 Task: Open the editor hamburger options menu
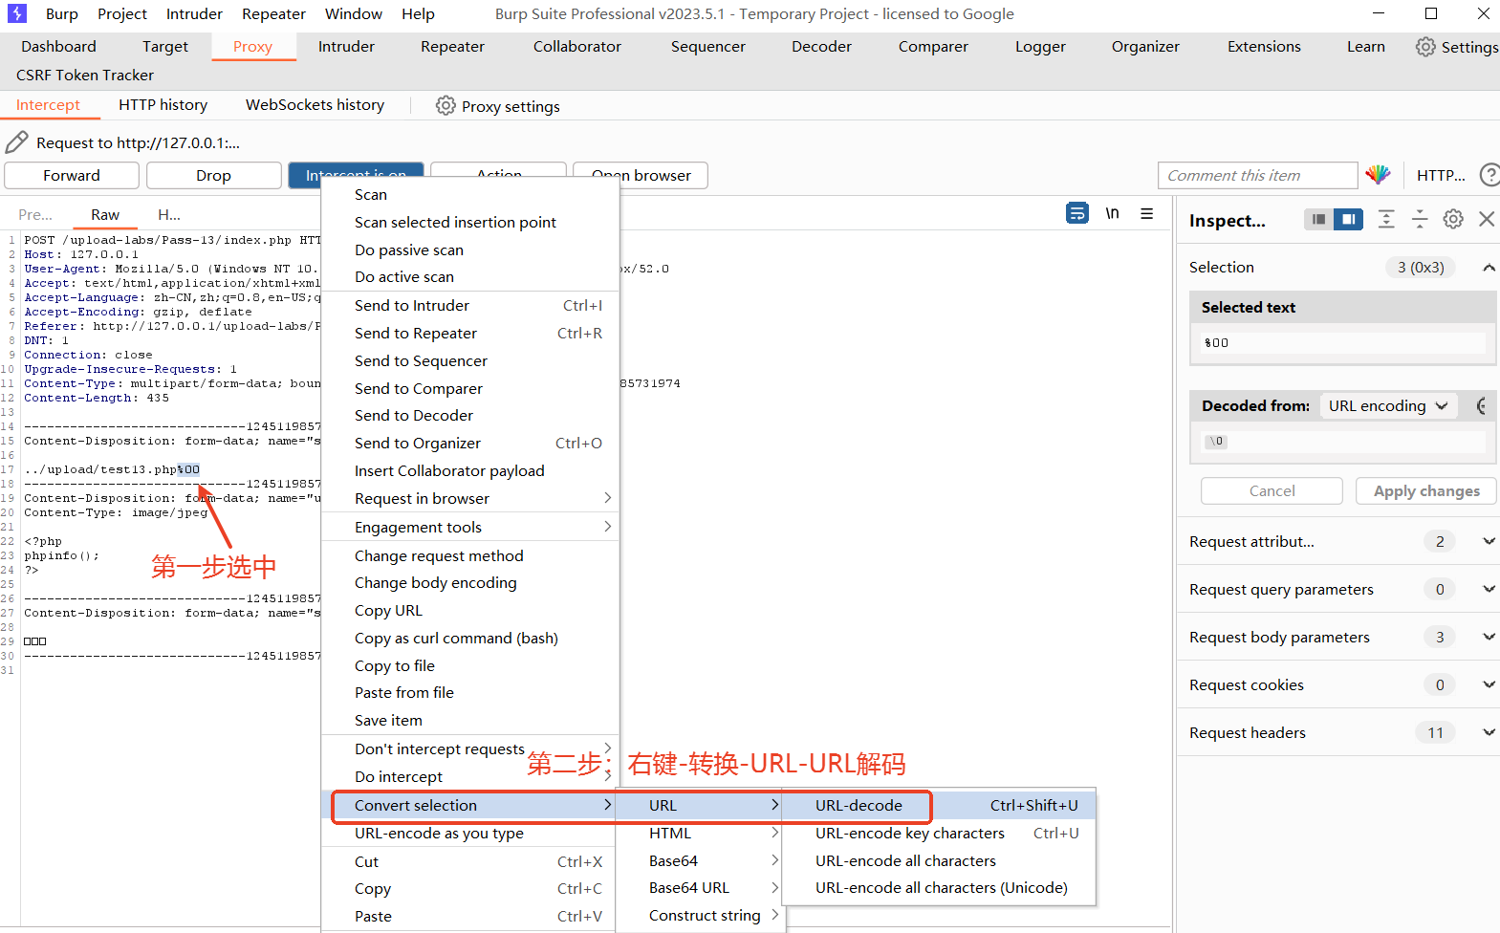coord(1146,213)
